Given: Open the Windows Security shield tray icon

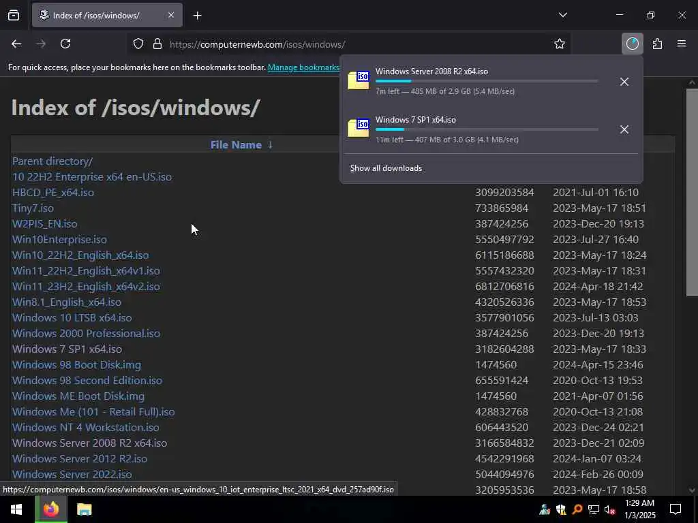Looking at the screenshot, I should pyautogui.click(x=561, y=509).
